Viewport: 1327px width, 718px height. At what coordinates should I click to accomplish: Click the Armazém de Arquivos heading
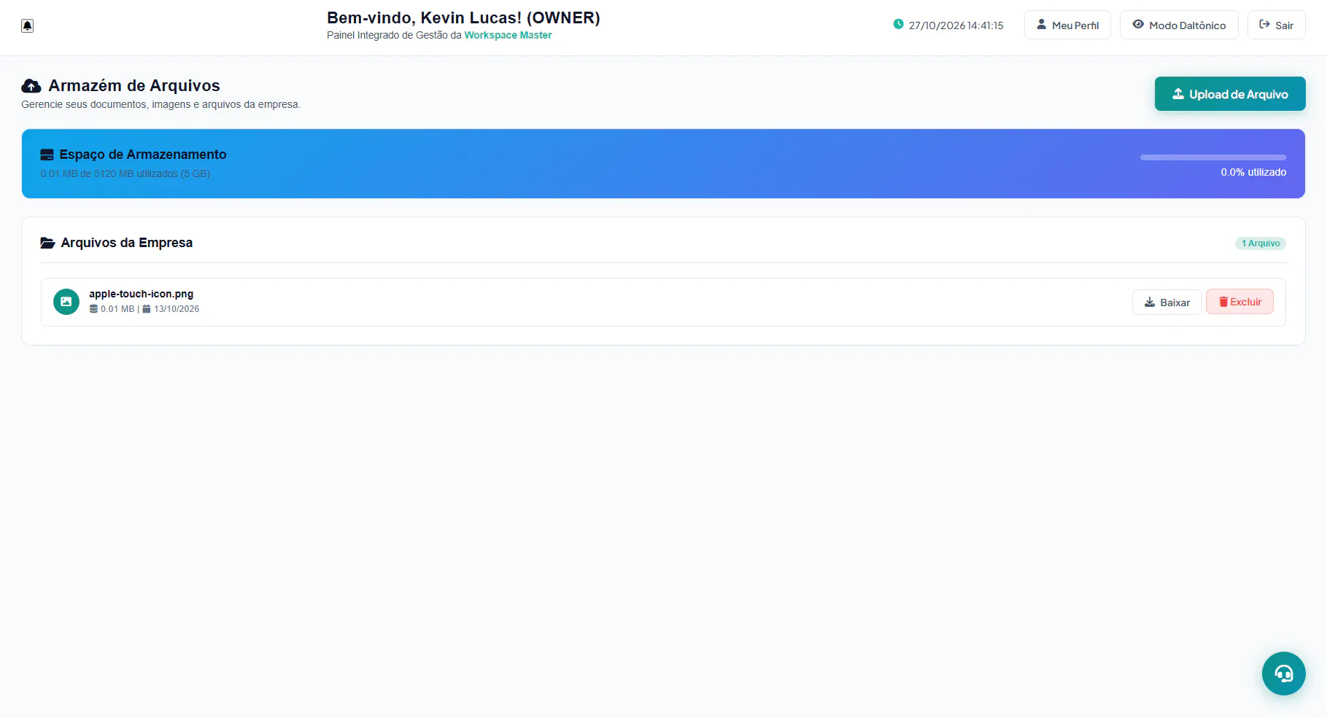coord(134,86)
